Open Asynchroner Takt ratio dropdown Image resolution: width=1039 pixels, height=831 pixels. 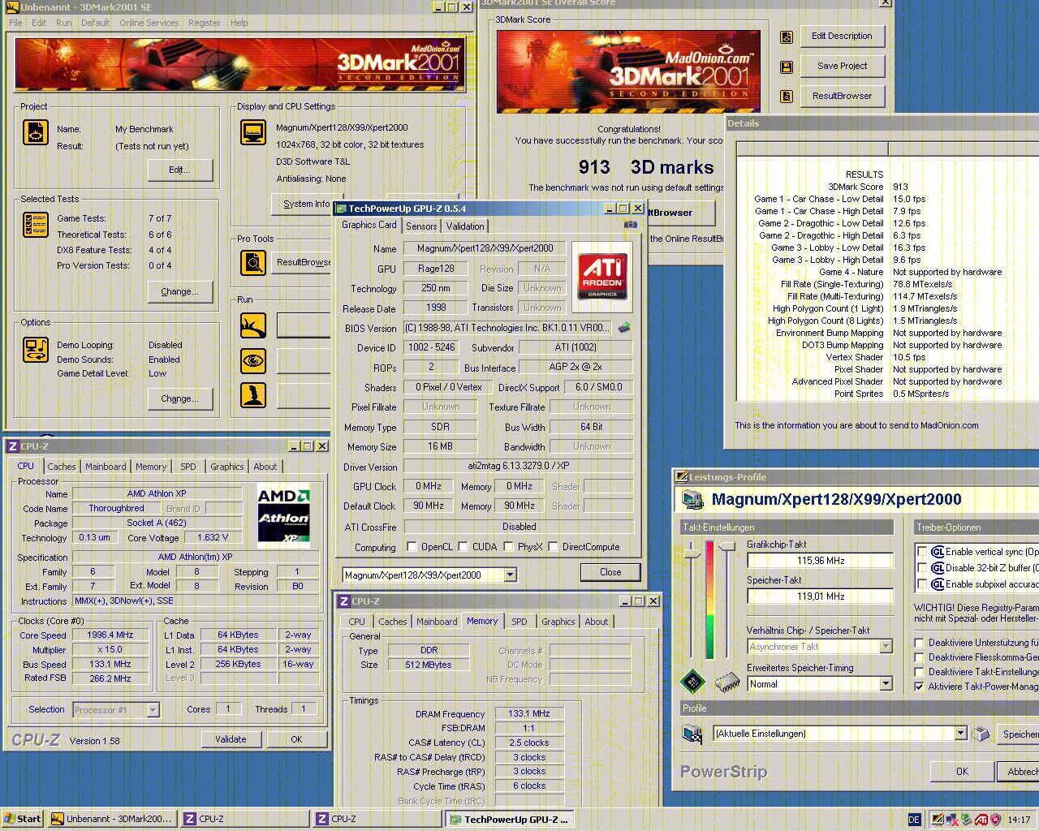(x=886, y=647)
